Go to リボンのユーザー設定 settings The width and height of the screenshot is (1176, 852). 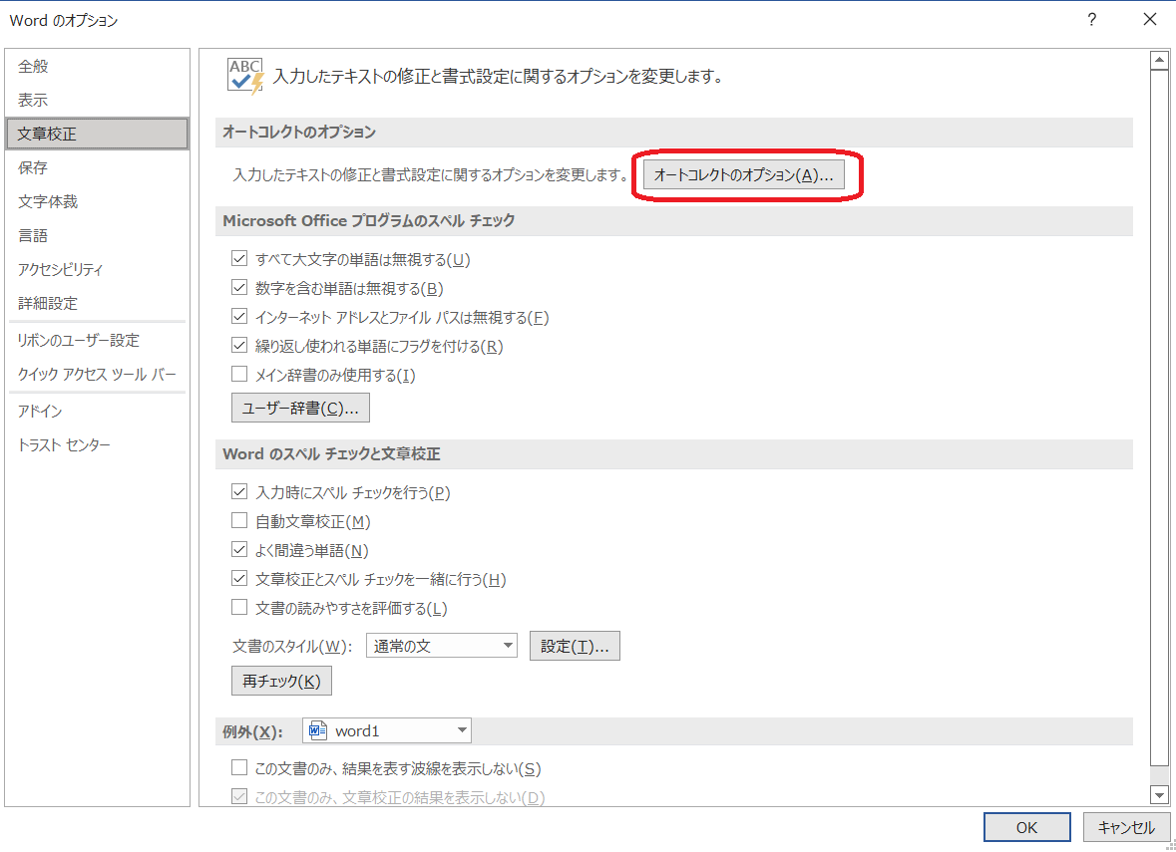[76, 339]
